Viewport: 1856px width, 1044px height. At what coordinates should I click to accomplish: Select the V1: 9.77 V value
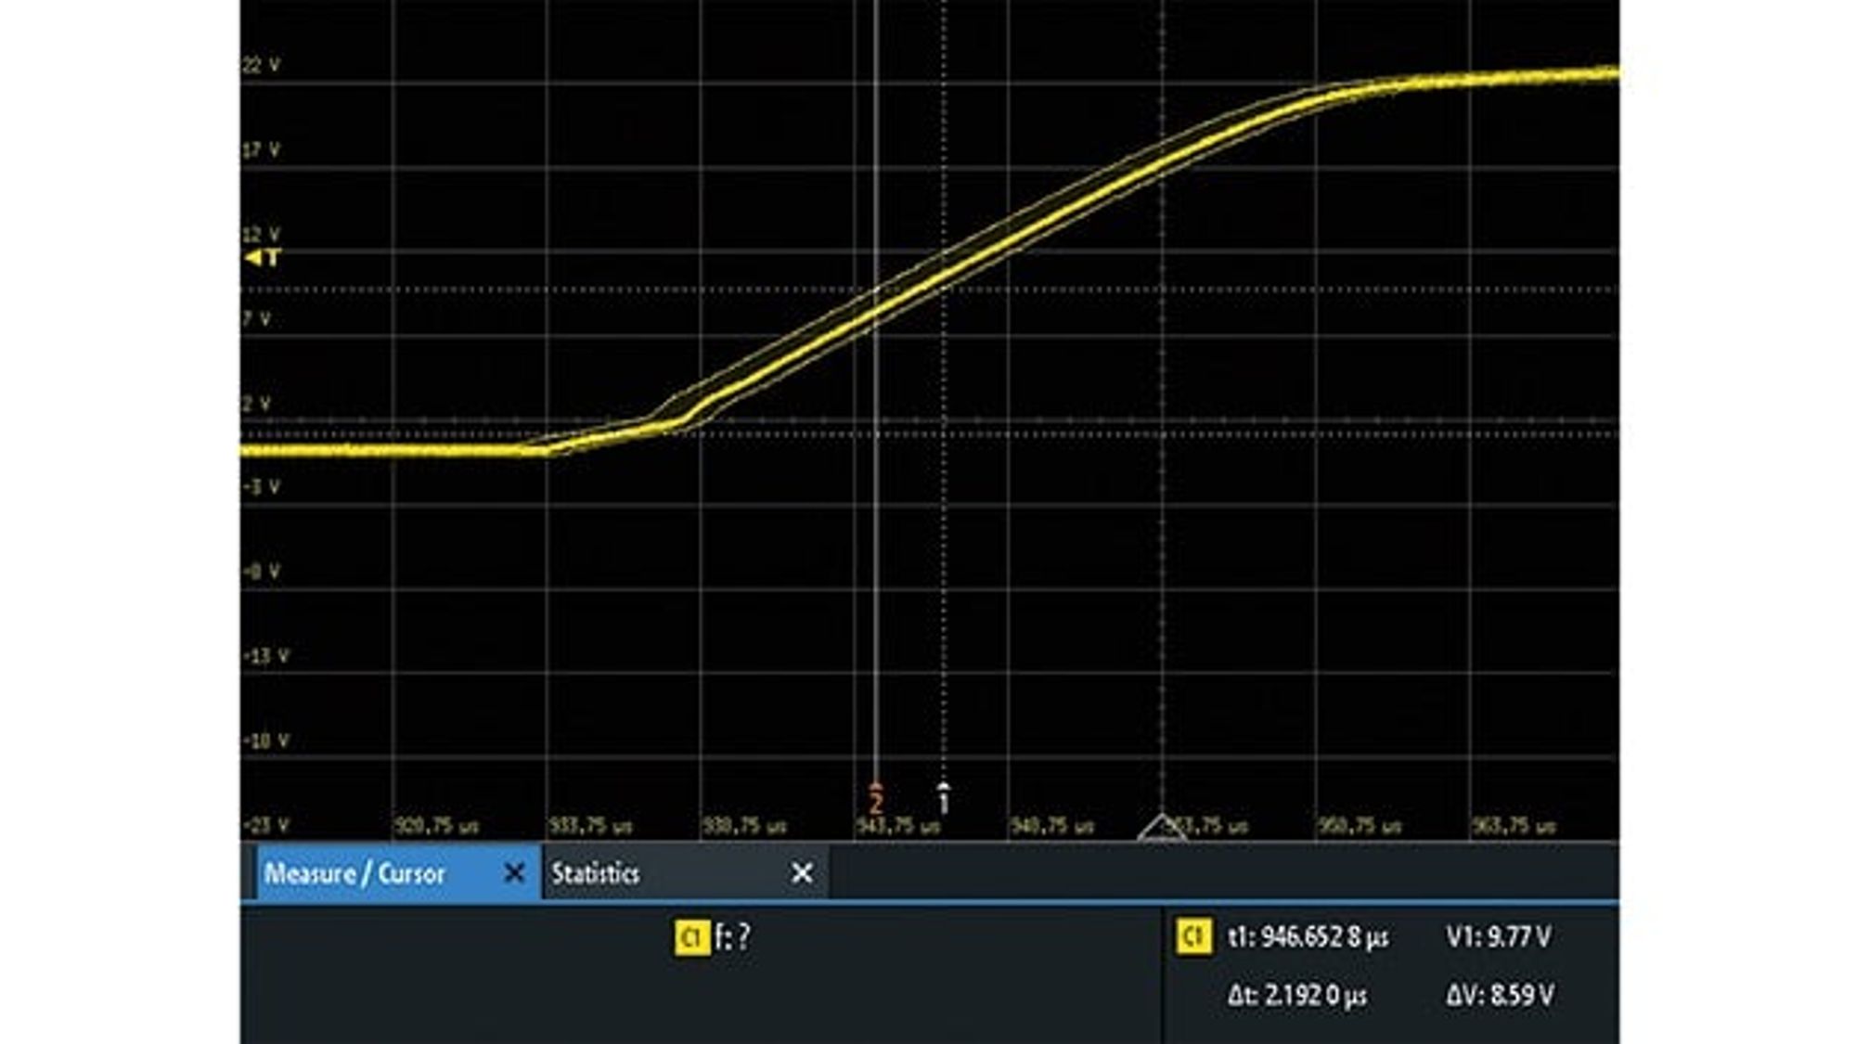pyautogui.click(x=1498, y=937)
